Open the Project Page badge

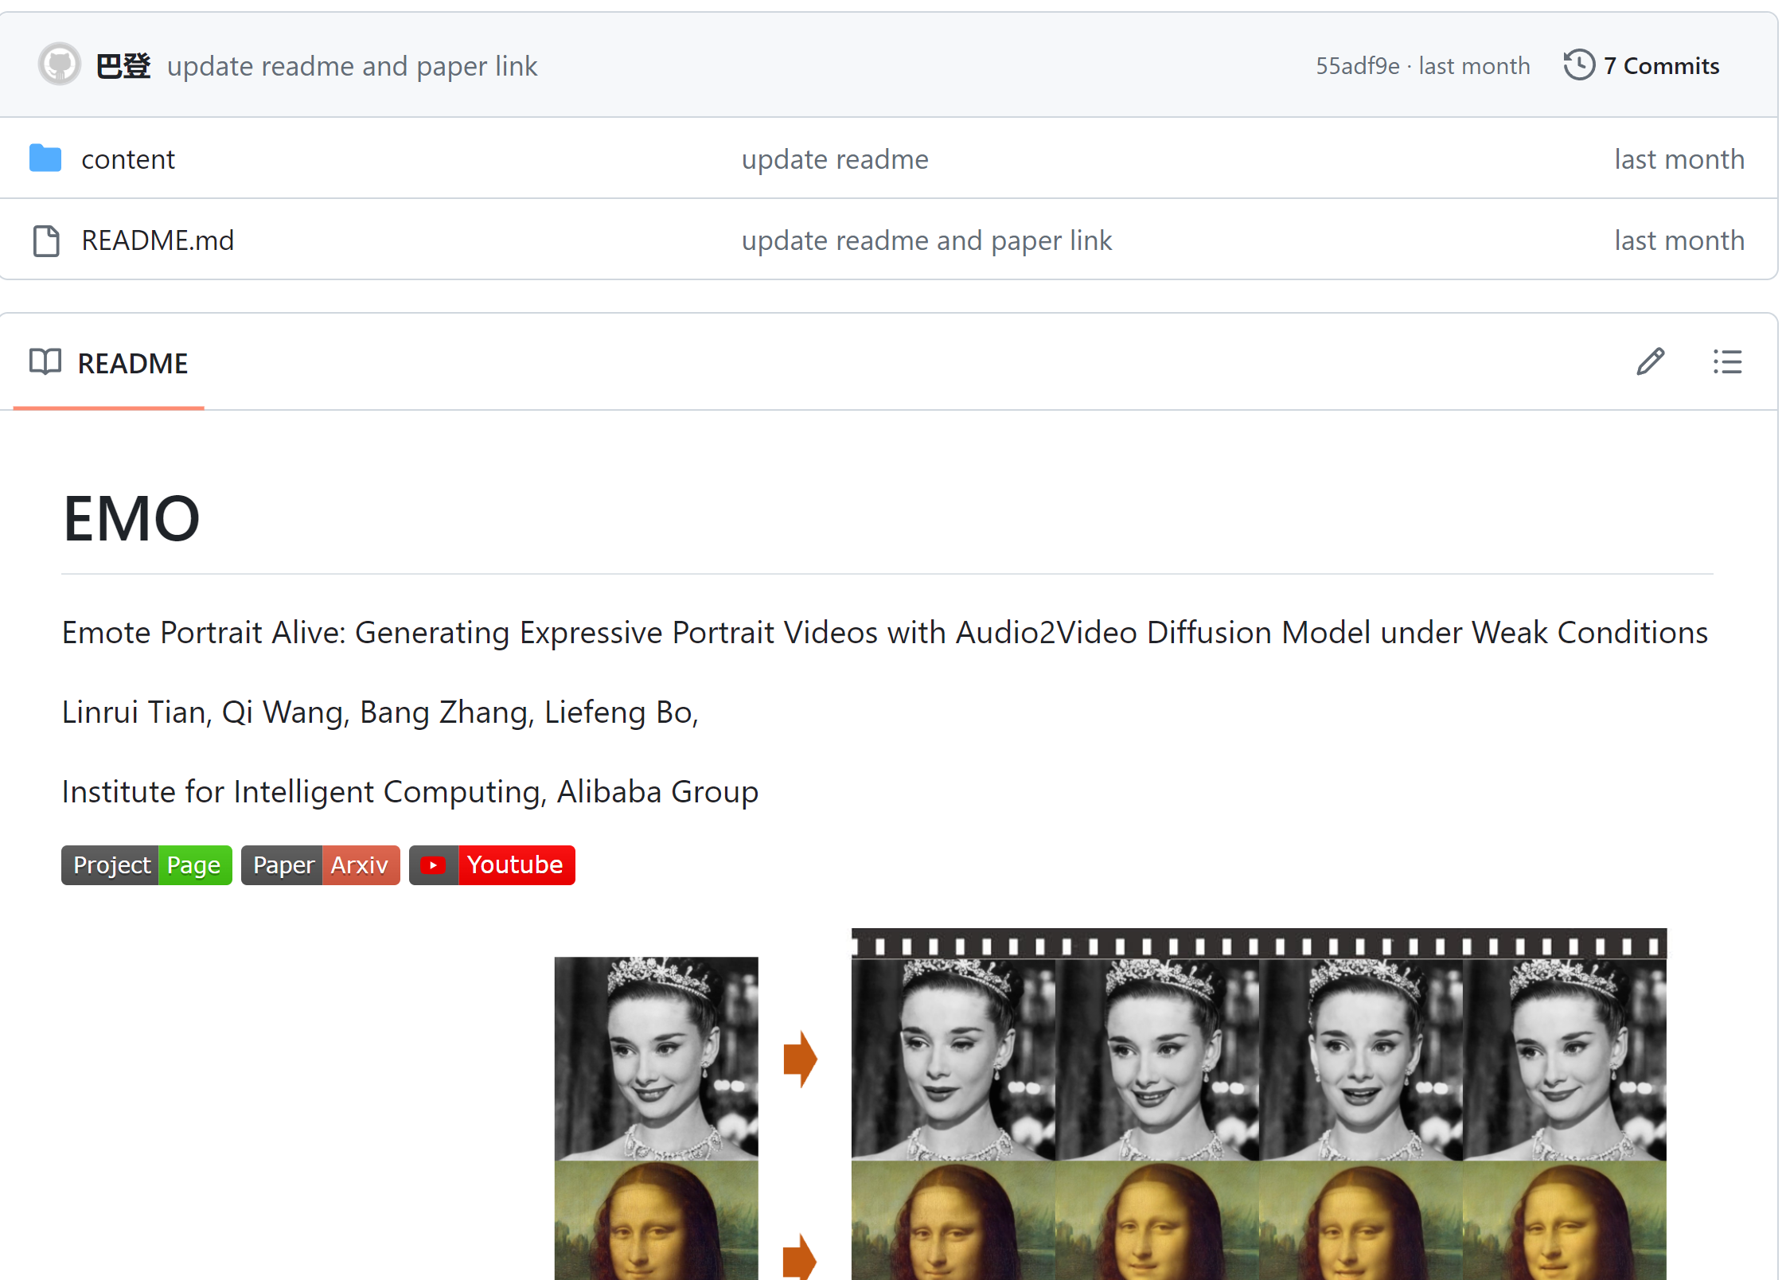coord(146,865)
